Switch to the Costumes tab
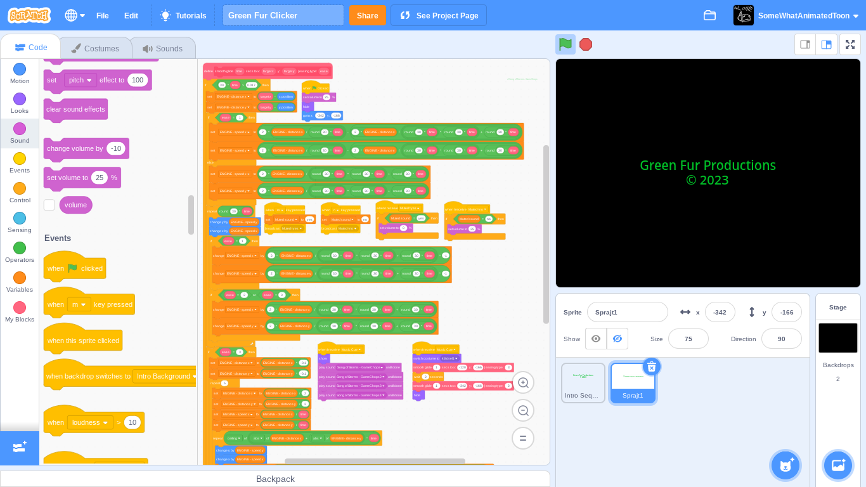Viewport: 866px width, 487px height. click(x=95, y=48)
